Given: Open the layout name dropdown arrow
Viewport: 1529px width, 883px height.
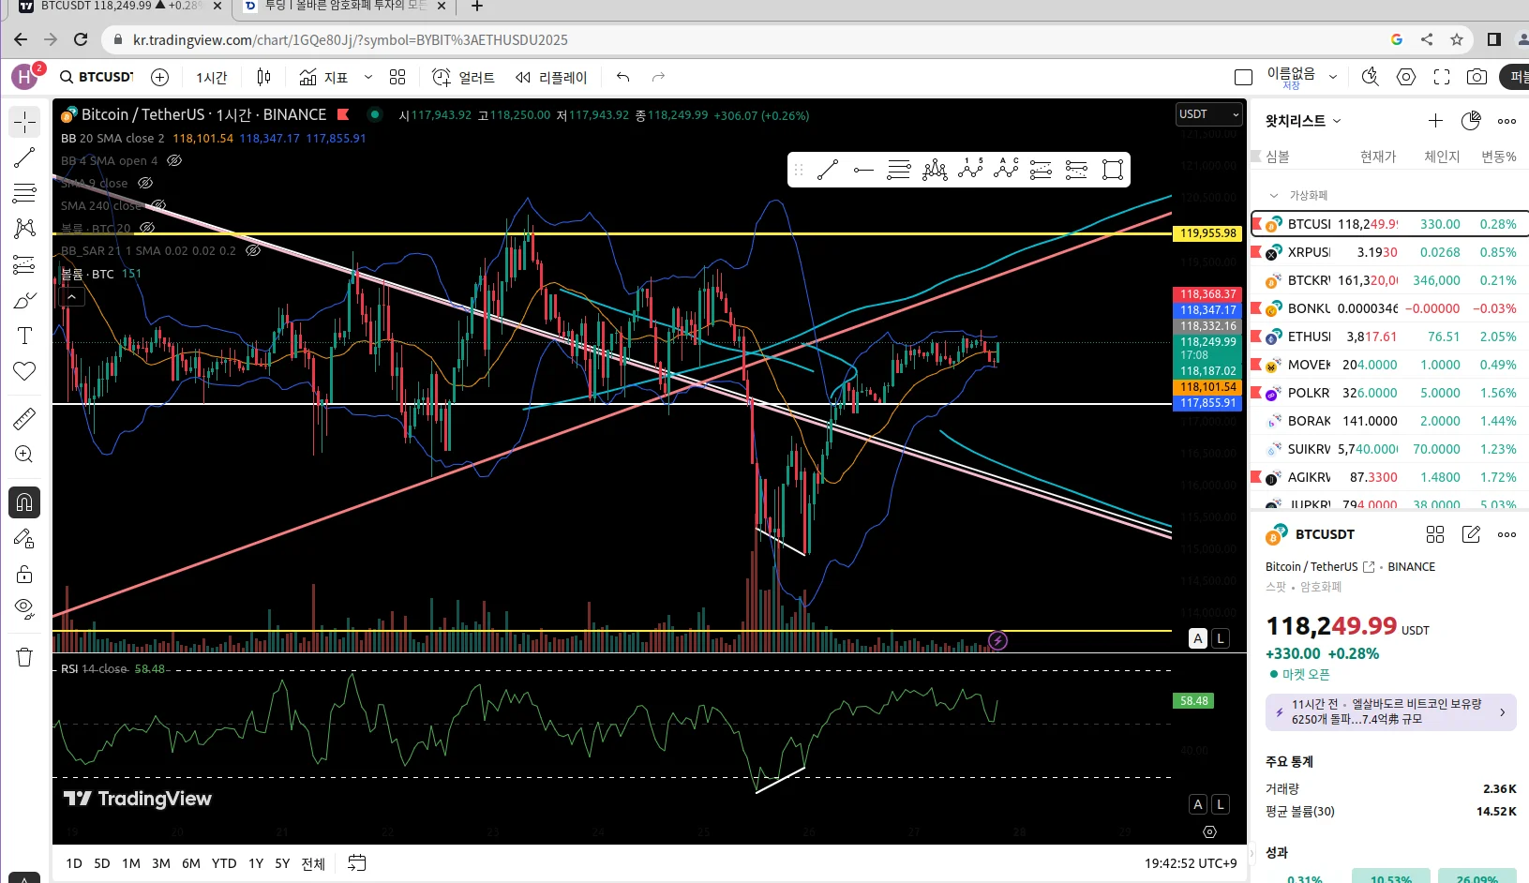Looking at the screenshot, I should click(1332, 77).
